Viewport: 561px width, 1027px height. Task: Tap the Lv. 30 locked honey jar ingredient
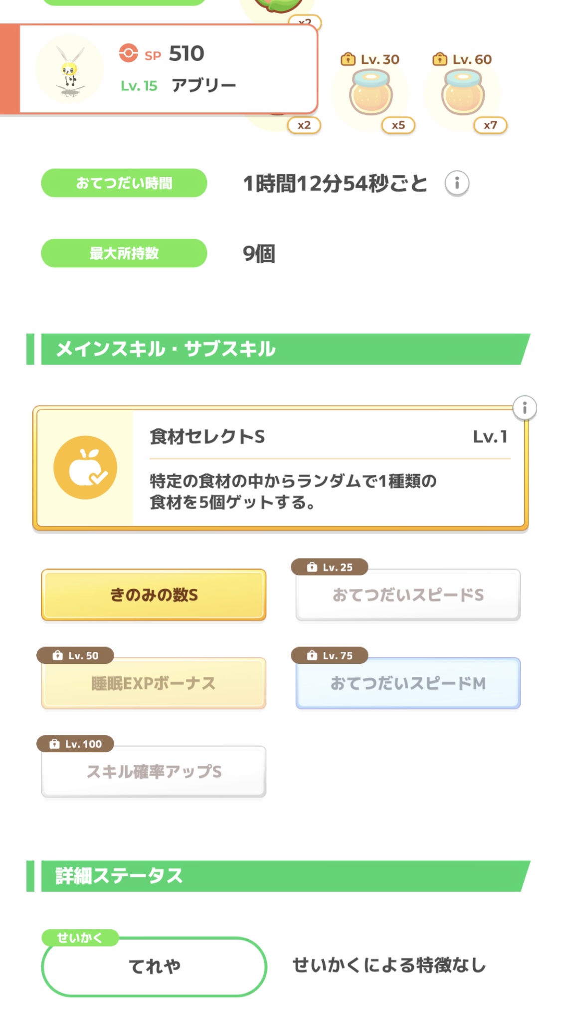[x=371, y=94]
